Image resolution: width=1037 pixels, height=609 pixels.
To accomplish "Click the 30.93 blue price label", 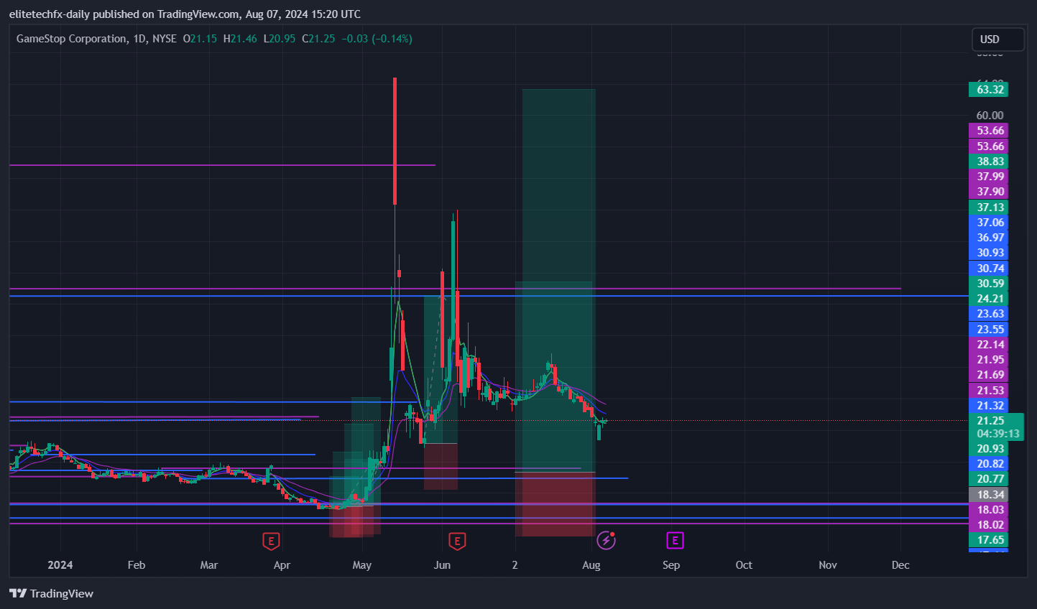I will coord(989,253).
